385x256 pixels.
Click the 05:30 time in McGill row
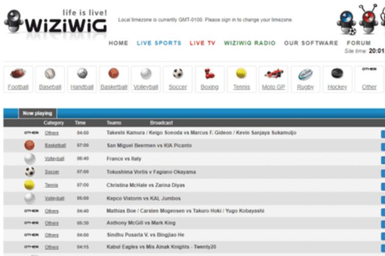click(x=83, y=223)
